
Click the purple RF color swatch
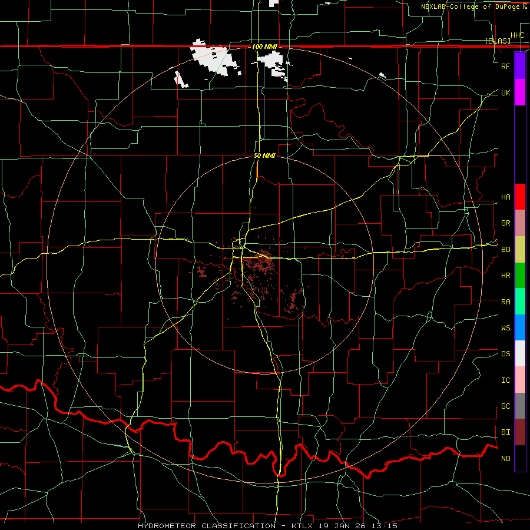pos(520,66)
